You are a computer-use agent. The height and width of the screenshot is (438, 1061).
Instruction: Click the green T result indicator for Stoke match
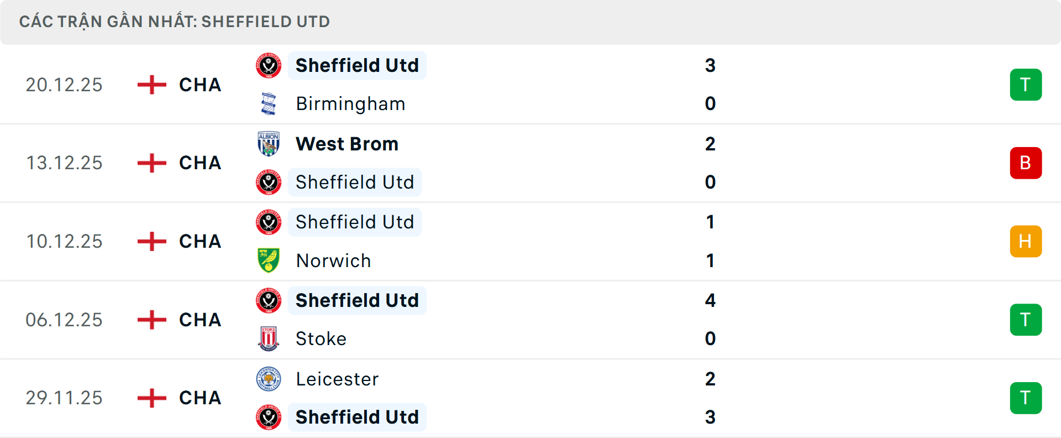(x=1026, y=320)
